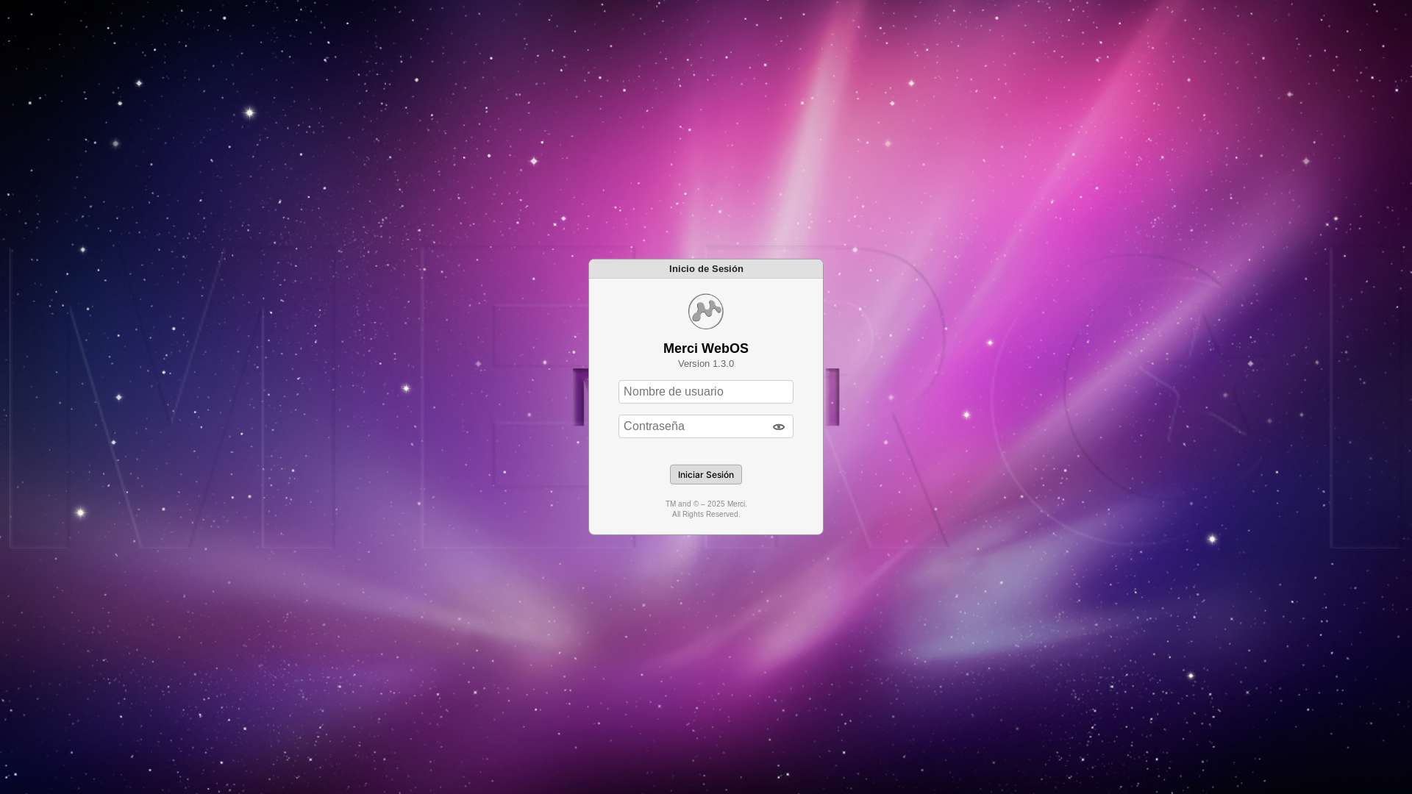
Task: Submit login via Iniciar Sesión
Action: [x=705, y=475]
